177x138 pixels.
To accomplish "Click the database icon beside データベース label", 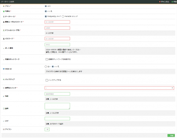I will (4, 17).
